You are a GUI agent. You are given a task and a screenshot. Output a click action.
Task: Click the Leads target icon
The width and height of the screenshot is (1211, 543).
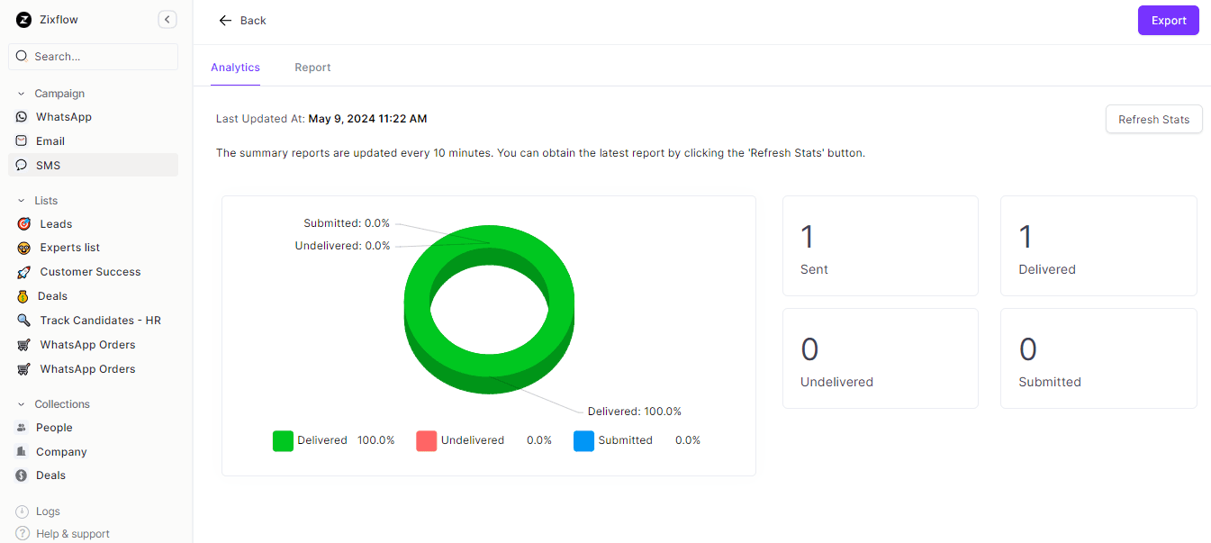point(23,224)
